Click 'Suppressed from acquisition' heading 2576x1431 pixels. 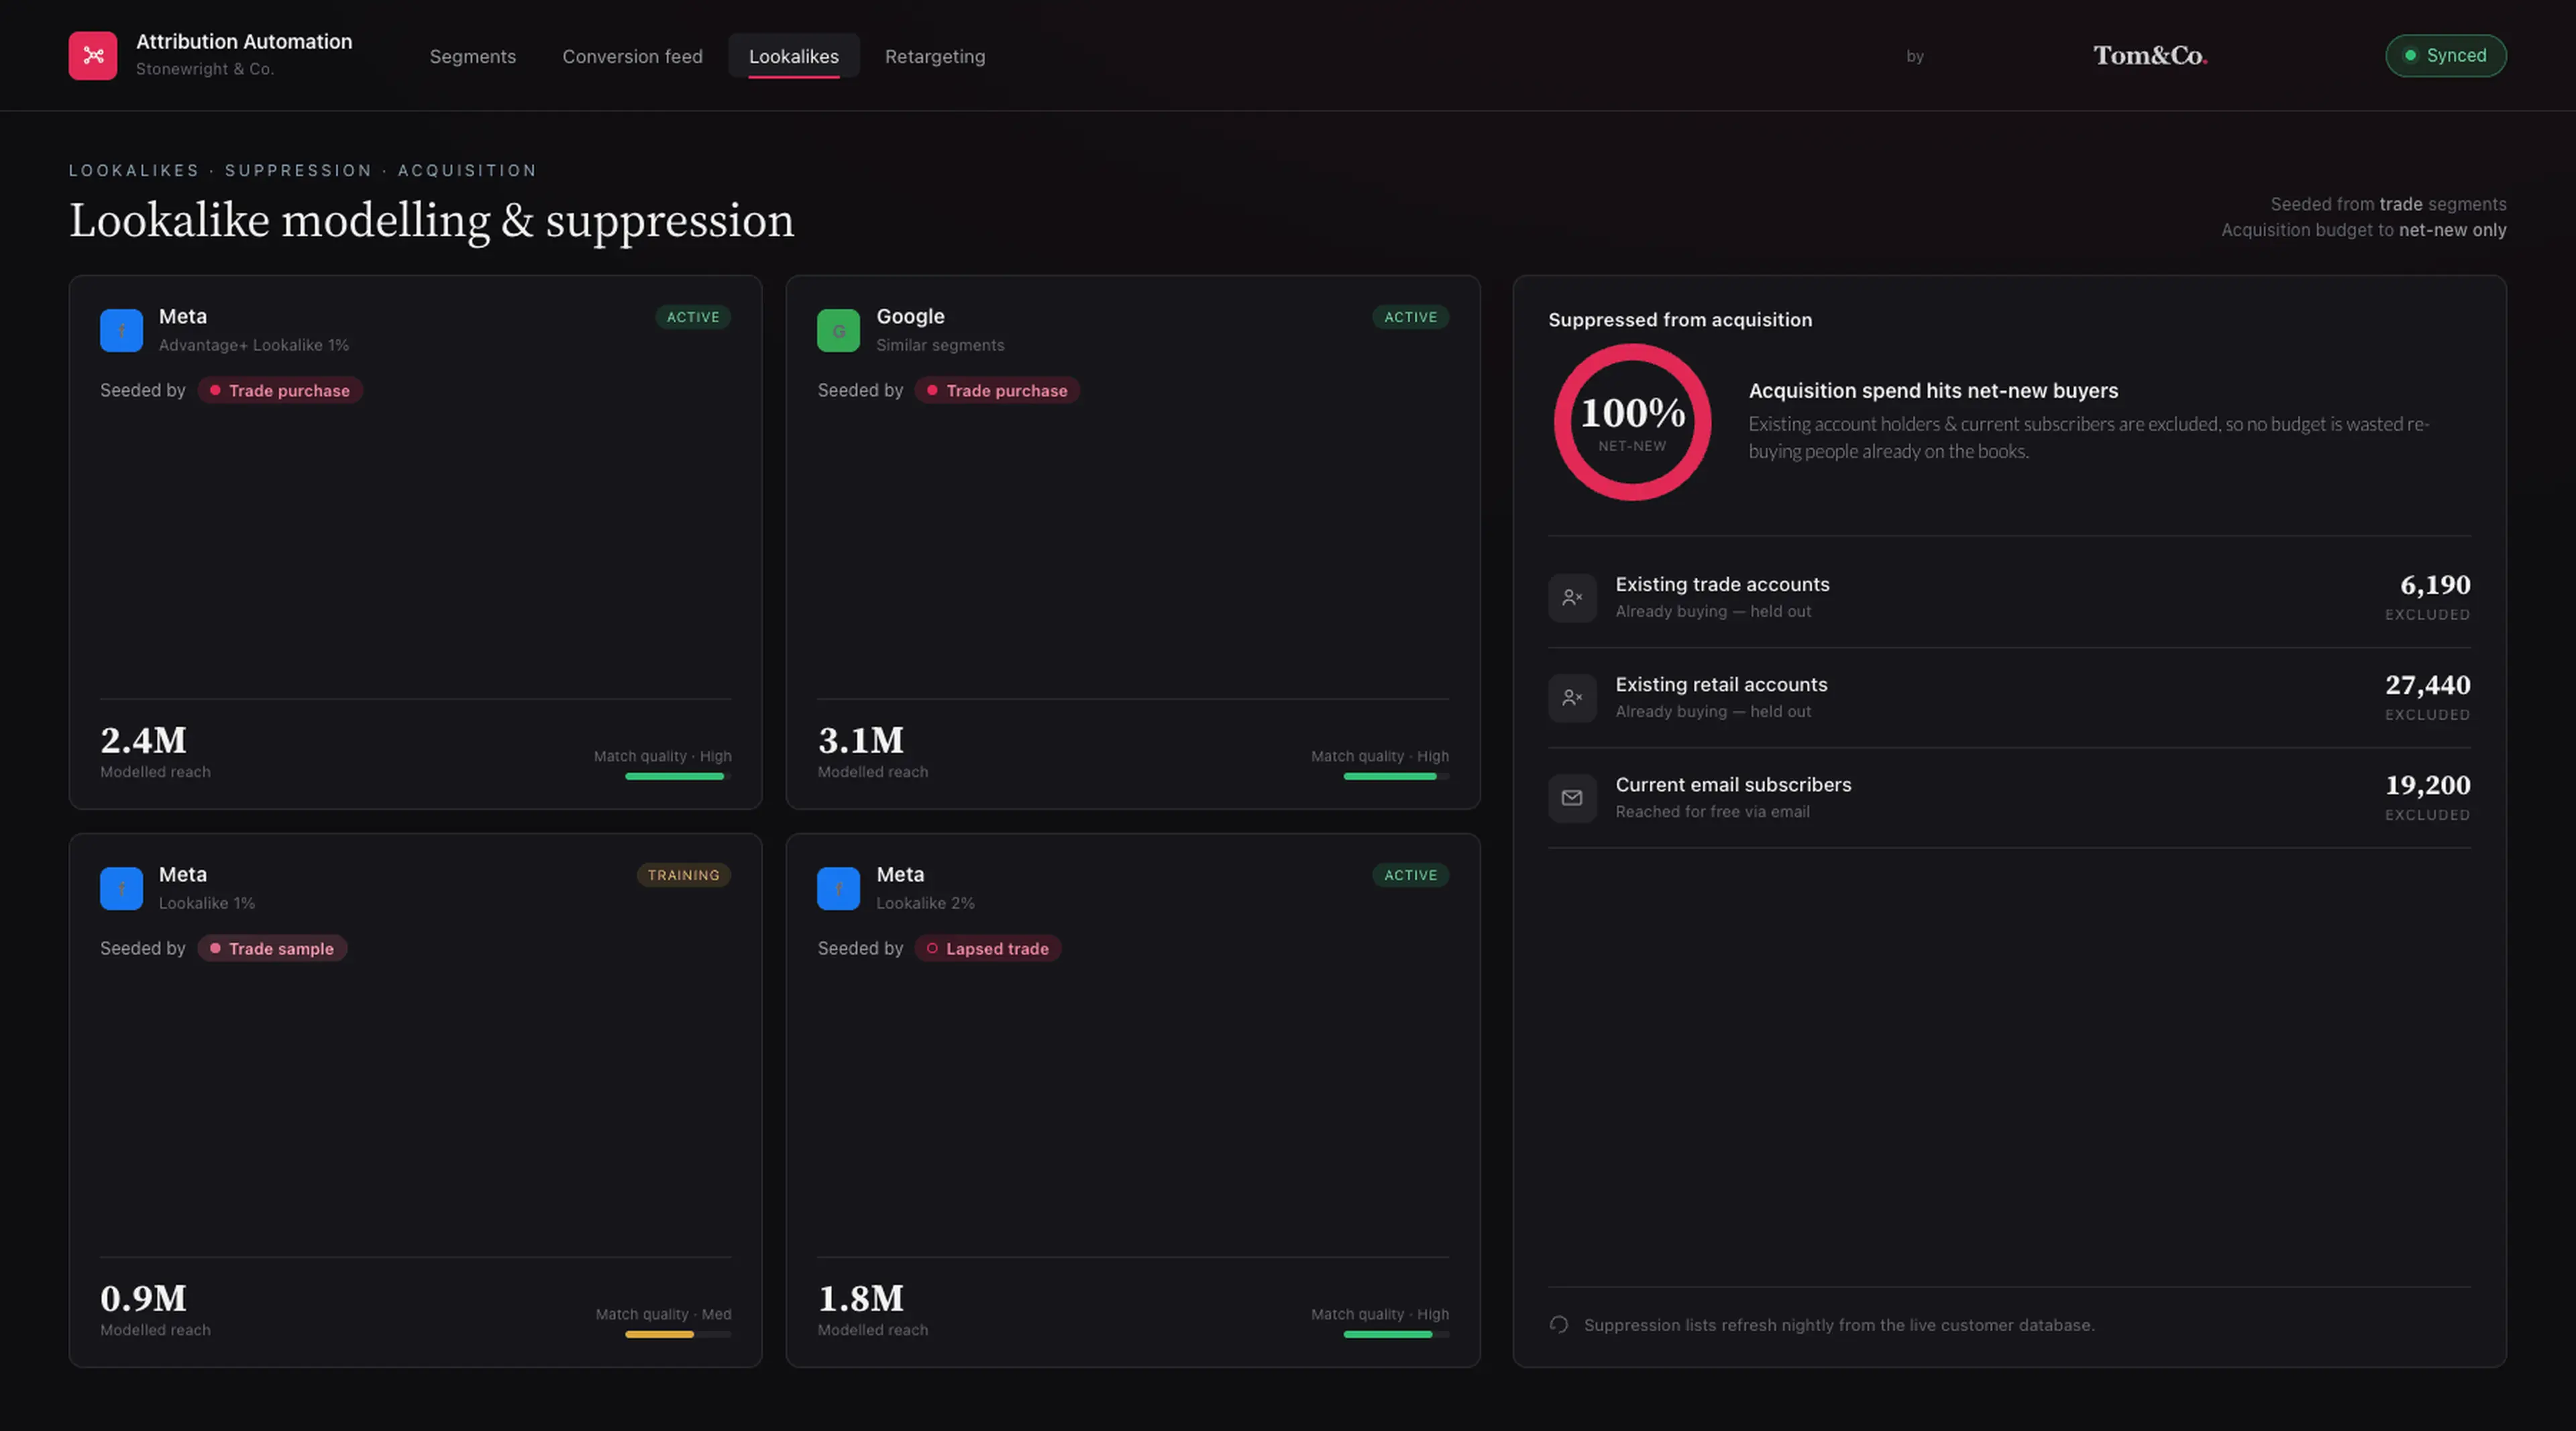tap(1680, 319)
